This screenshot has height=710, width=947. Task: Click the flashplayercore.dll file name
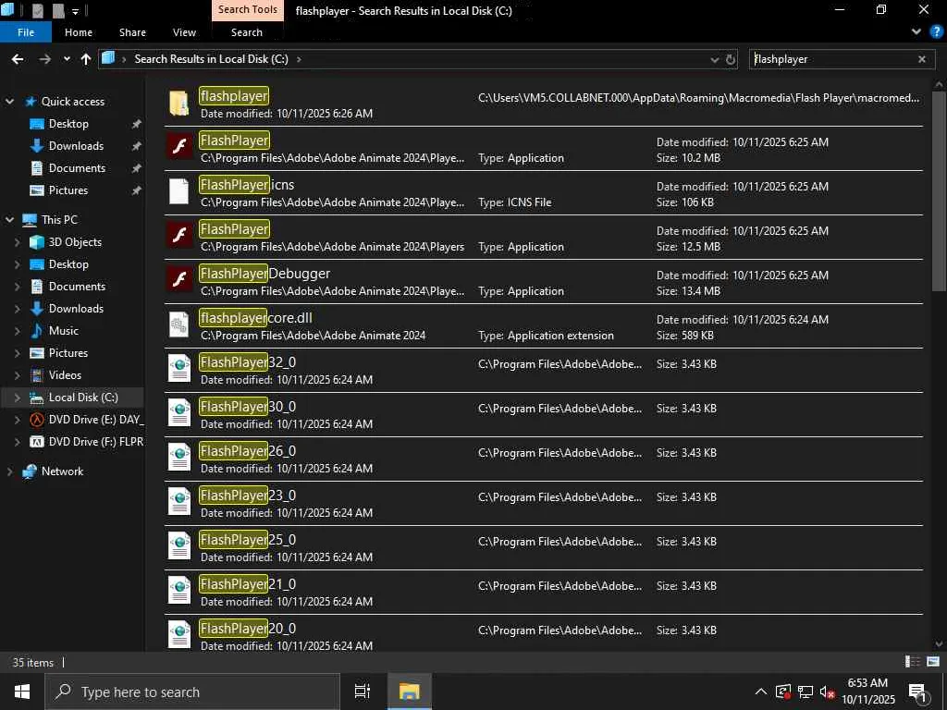[256, 318]
